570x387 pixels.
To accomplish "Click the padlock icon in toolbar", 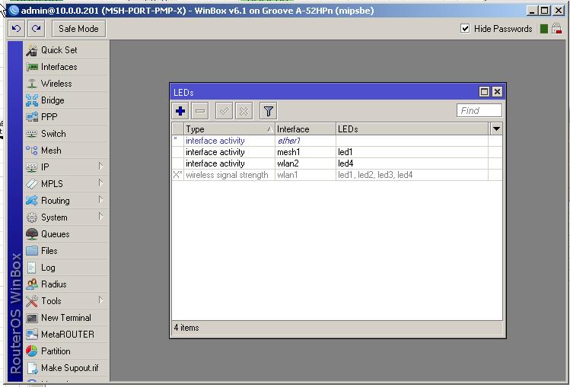I will coord(556,28).
